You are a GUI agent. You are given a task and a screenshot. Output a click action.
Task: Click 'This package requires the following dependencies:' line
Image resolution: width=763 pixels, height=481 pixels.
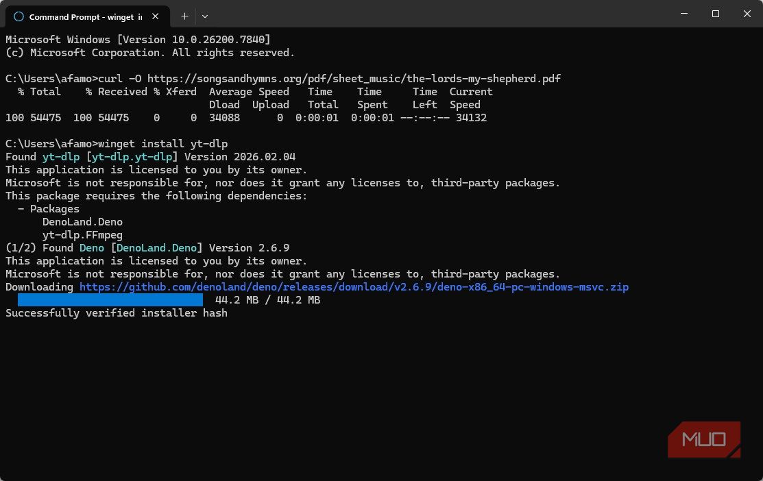[x=156, y=196]
